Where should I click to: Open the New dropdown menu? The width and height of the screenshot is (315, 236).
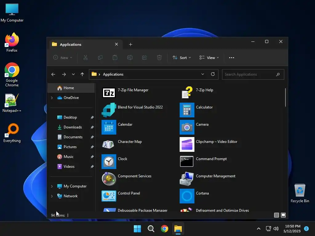[x=62, y=57]
